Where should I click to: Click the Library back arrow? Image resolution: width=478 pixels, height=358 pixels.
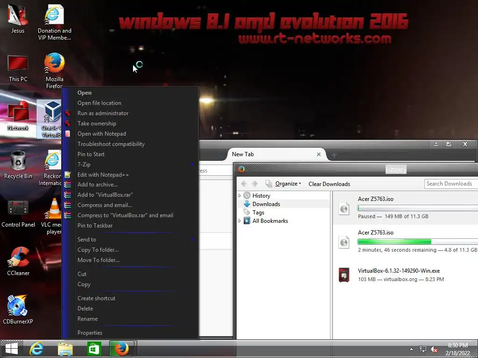[244, 184]
